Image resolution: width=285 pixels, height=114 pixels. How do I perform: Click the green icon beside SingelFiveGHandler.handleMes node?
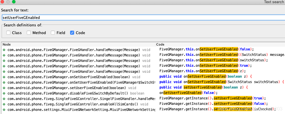pos(4,99)
